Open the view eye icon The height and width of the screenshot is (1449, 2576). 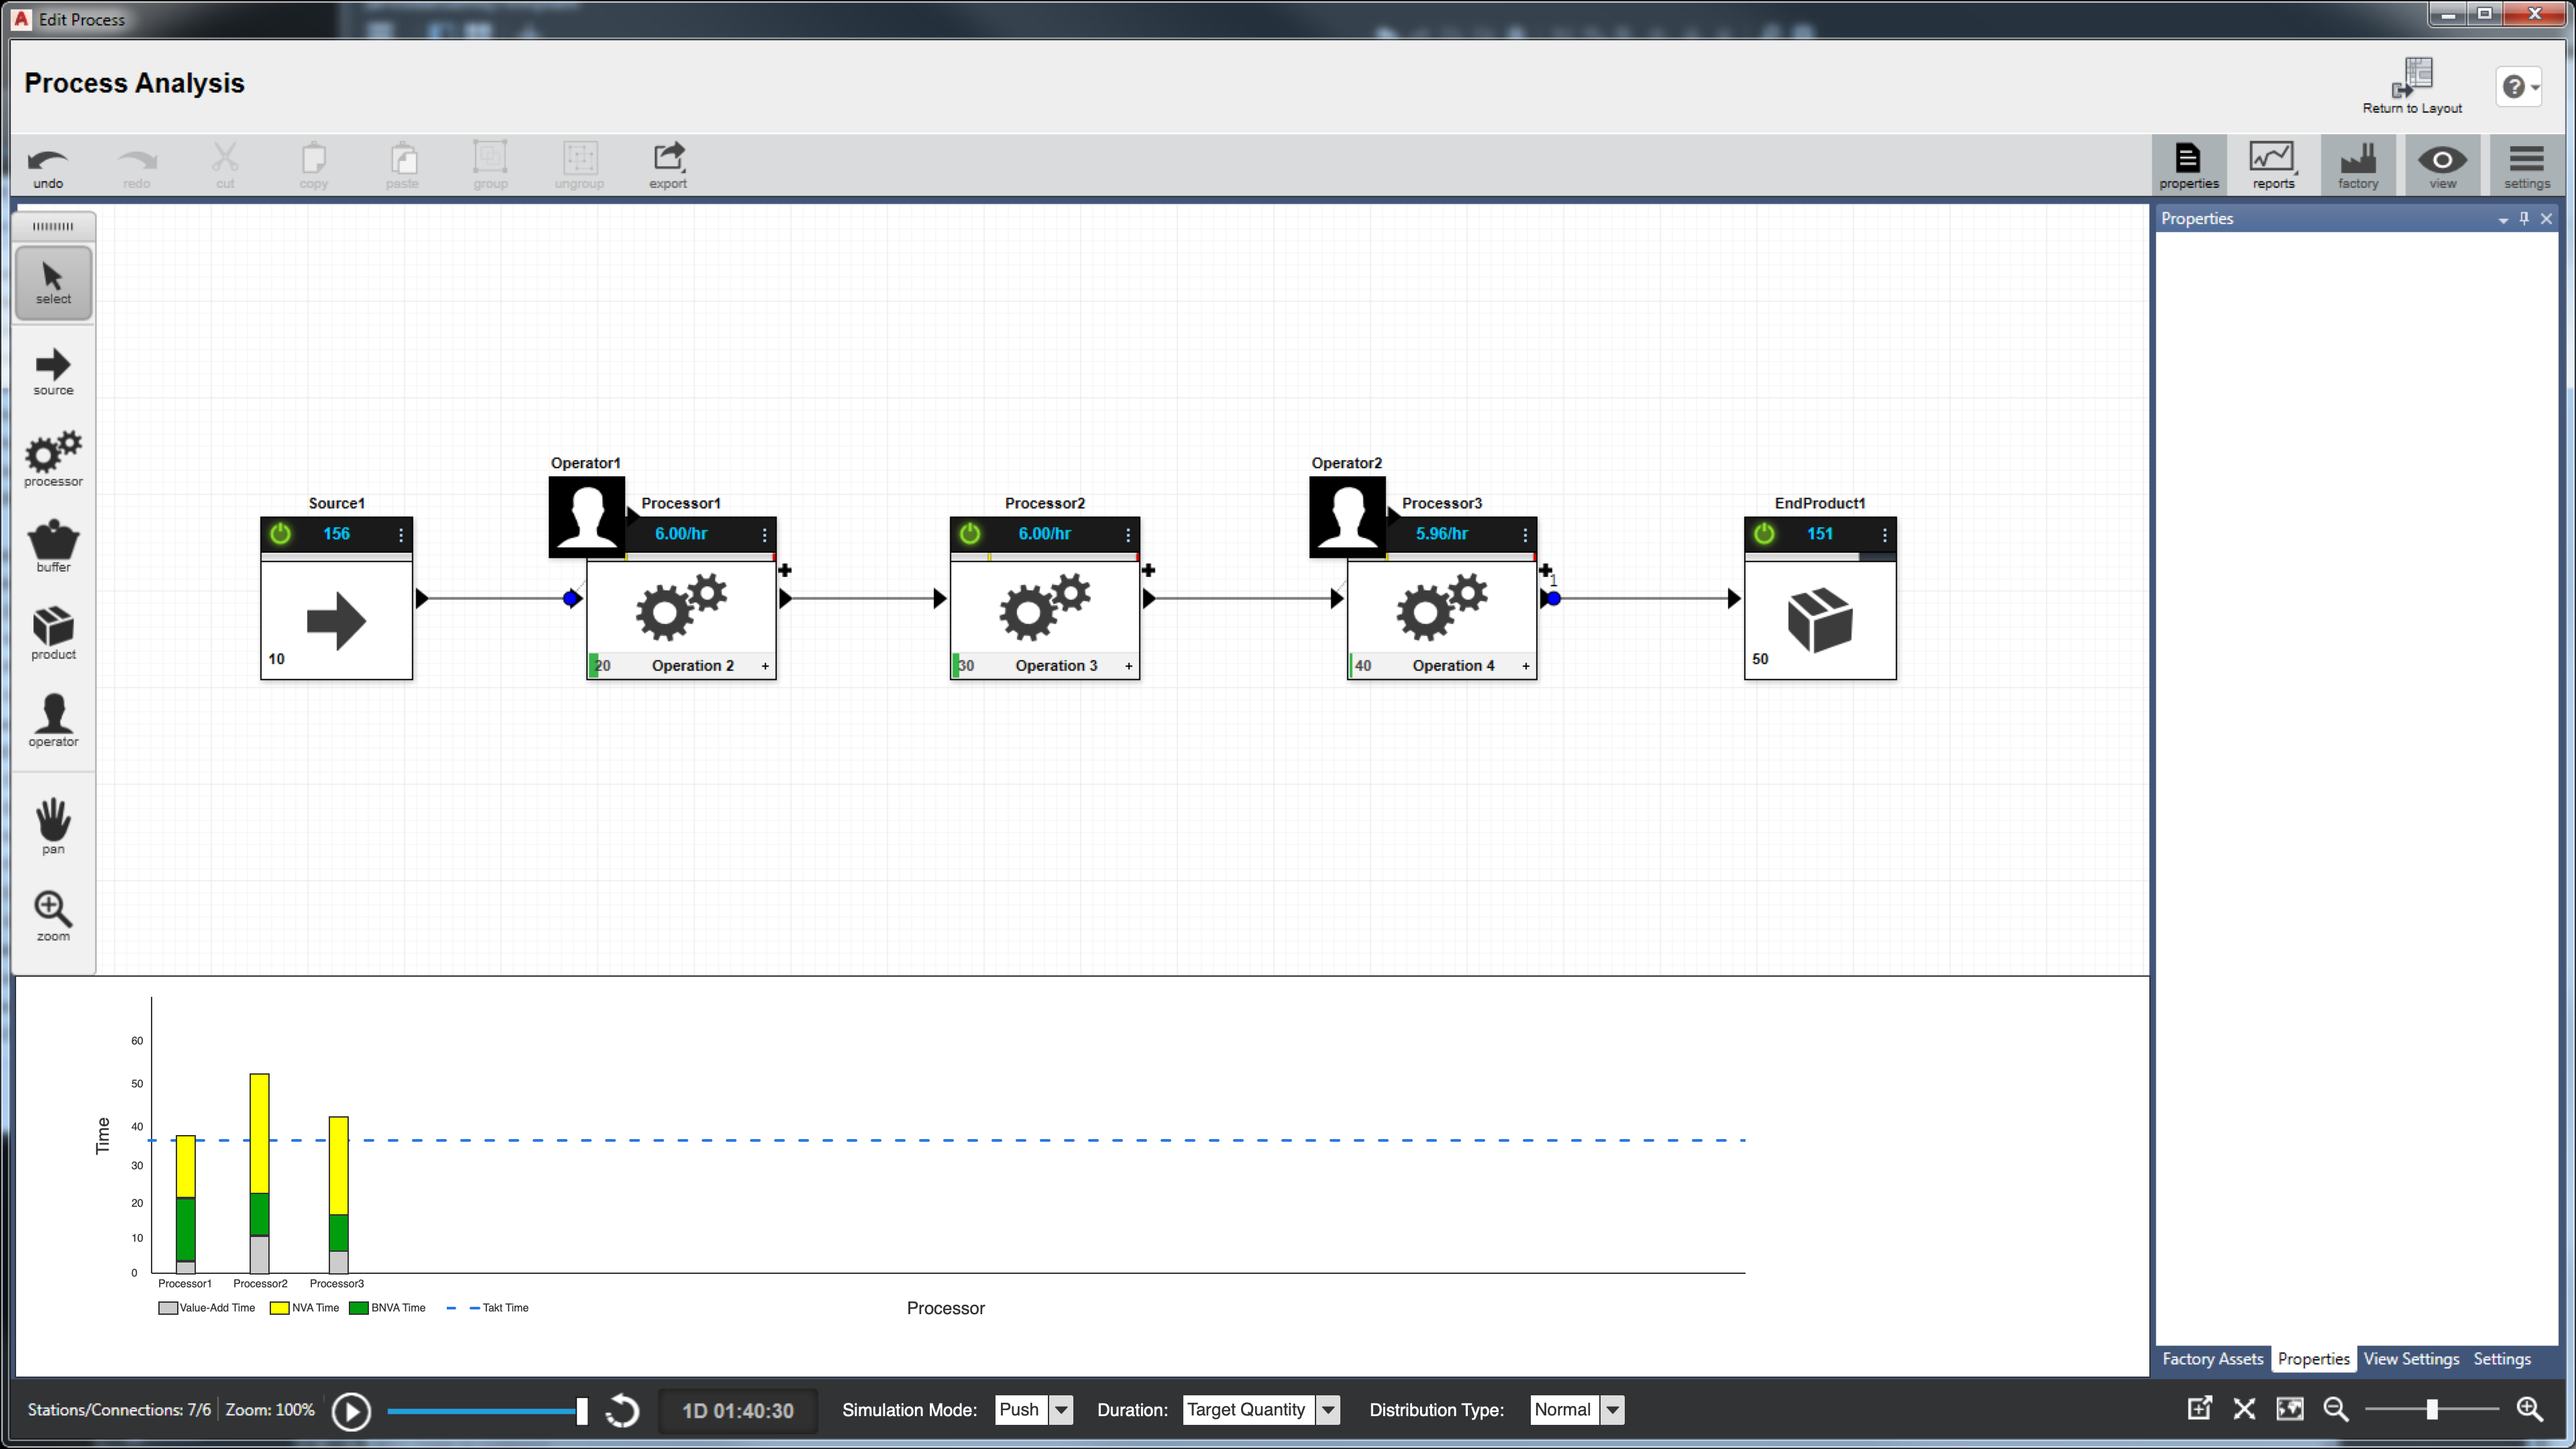point(2442,166)
